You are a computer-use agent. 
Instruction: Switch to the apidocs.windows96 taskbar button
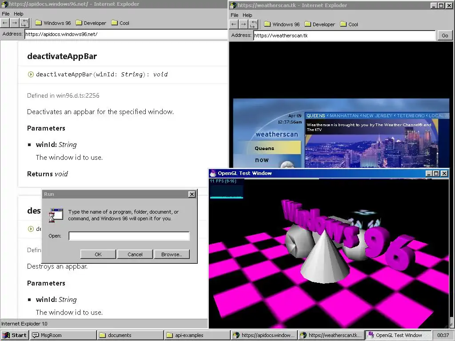pyautogui.click(x=264, y=335)
